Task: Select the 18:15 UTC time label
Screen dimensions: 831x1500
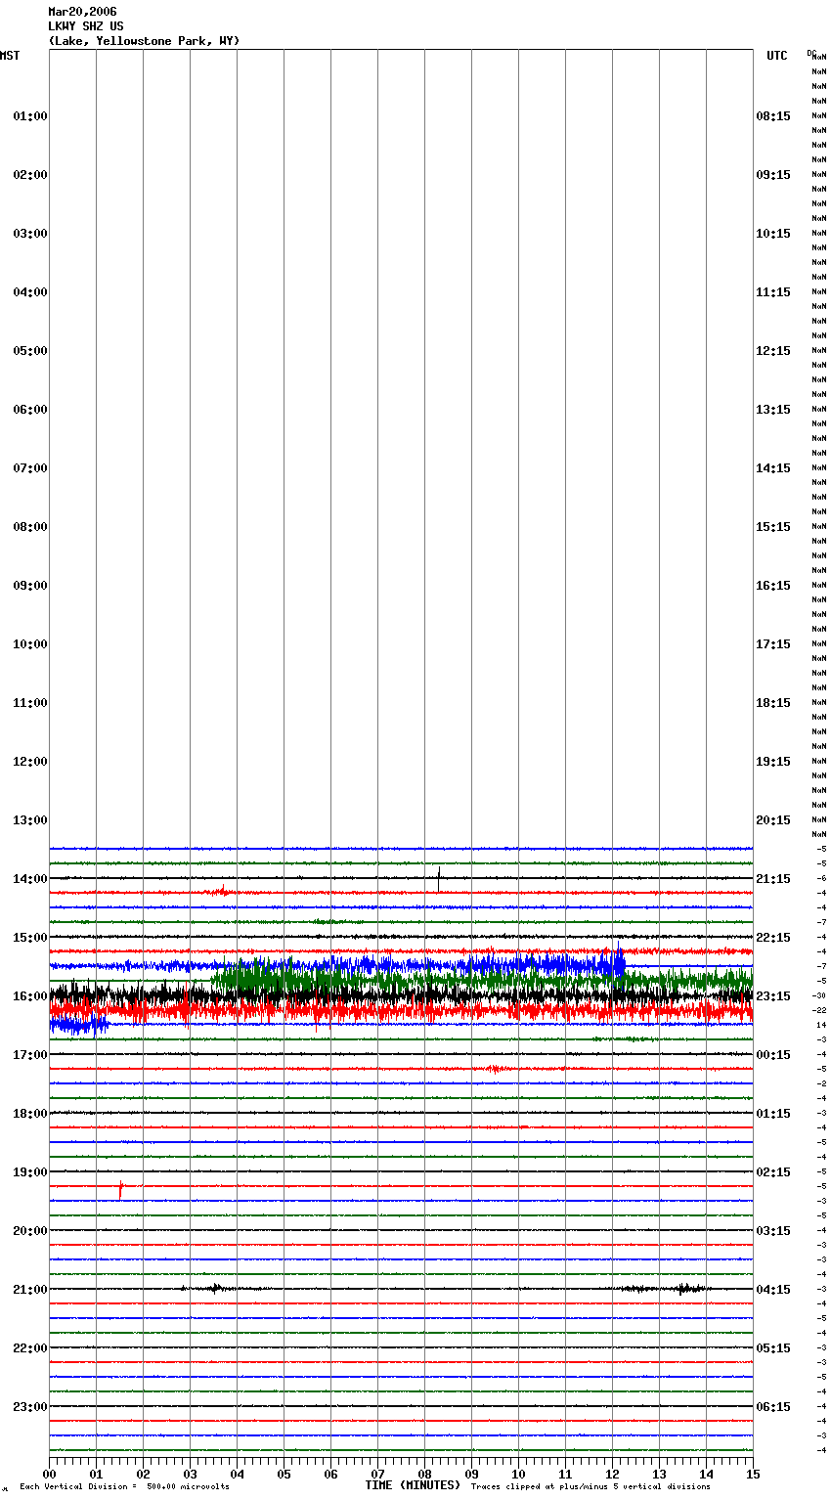Action: click(773, 703)
